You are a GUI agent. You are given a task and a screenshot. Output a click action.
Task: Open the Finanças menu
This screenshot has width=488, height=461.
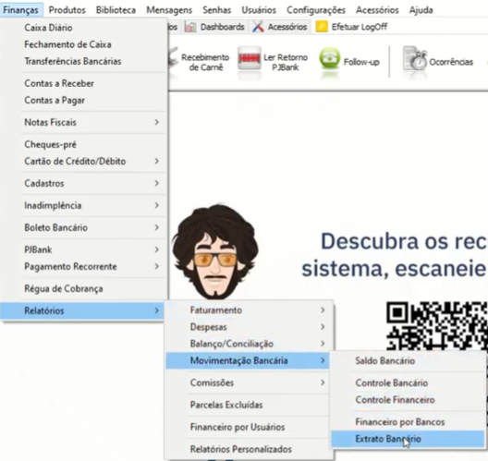pos(21,10)
